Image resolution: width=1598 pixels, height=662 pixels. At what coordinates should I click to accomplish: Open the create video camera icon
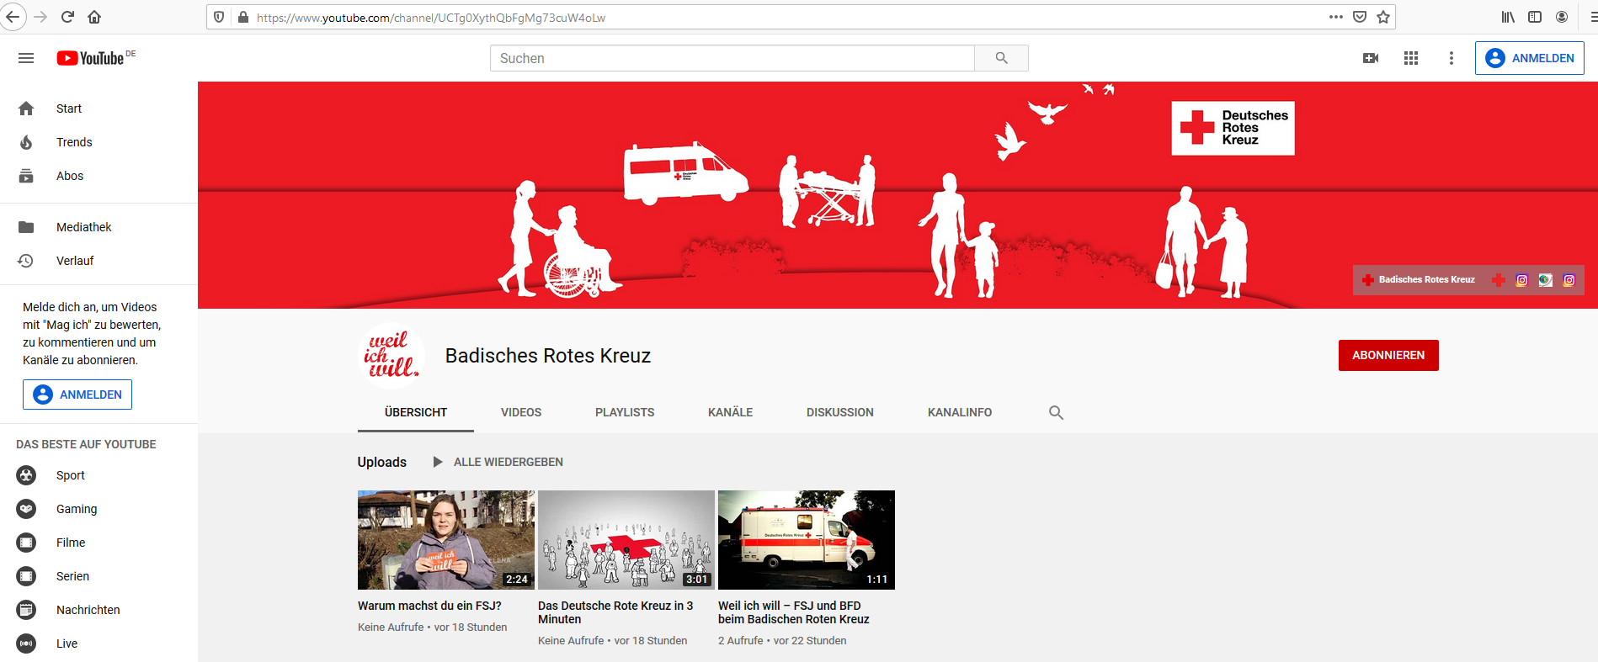(1371, 58)
